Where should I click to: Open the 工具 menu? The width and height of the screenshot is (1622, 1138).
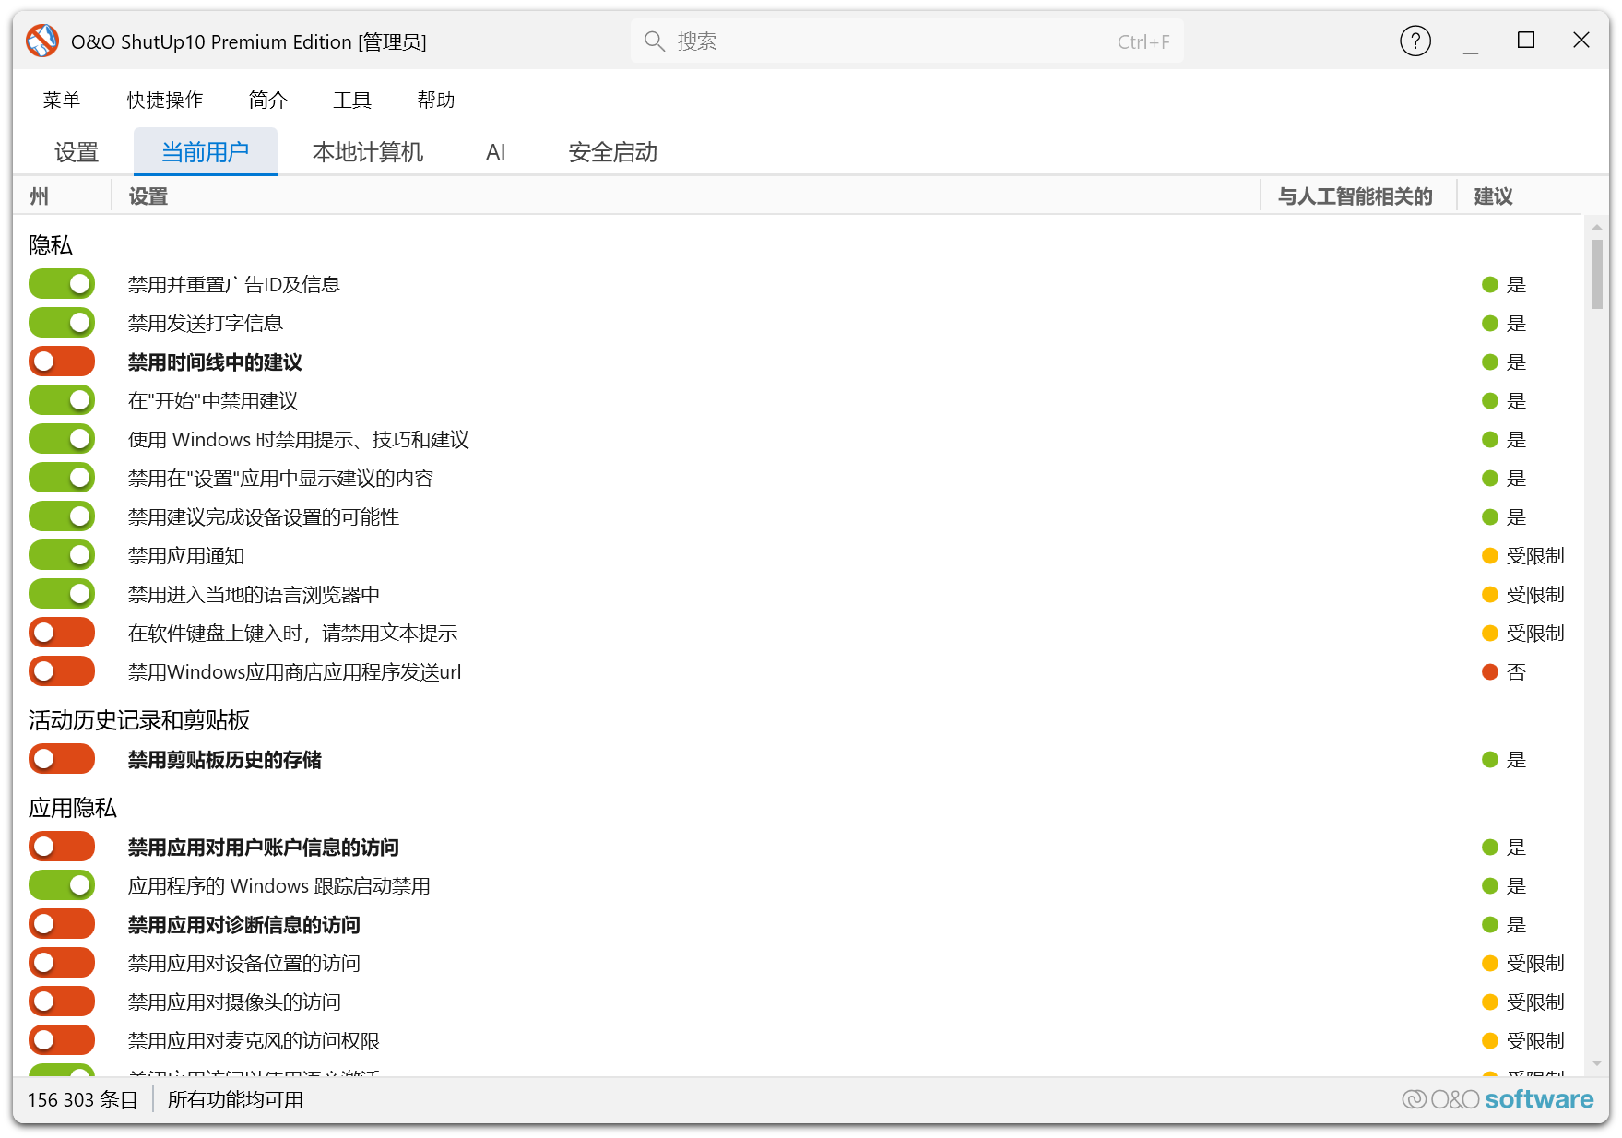(352, 100)
